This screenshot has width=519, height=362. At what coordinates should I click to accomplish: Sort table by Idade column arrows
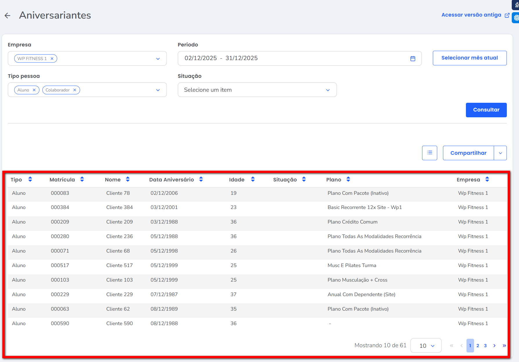pyautogui.click(x=253, y=179)
